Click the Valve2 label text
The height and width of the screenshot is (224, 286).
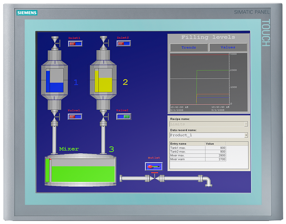pos(122,110)
